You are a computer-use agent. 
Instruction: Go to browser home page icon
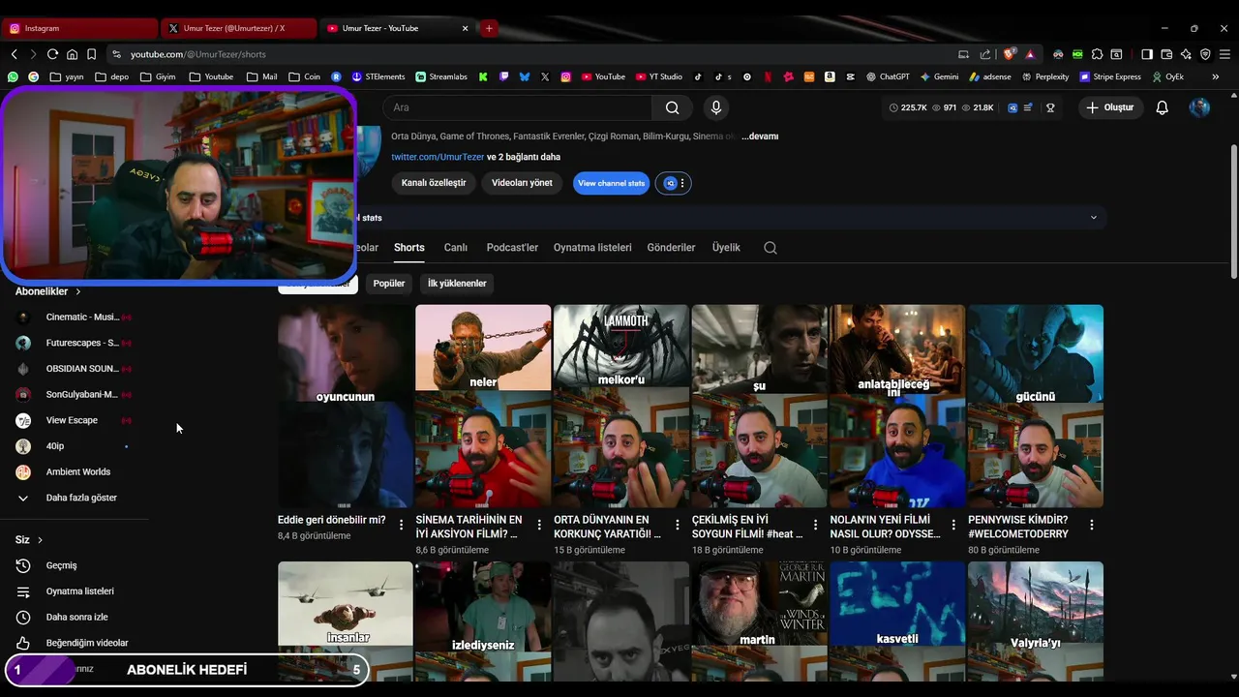click(x=72, y=54)
